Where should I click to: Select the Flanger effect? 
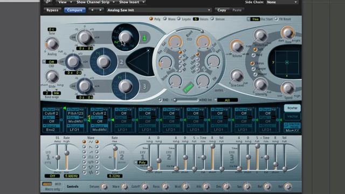253,69
